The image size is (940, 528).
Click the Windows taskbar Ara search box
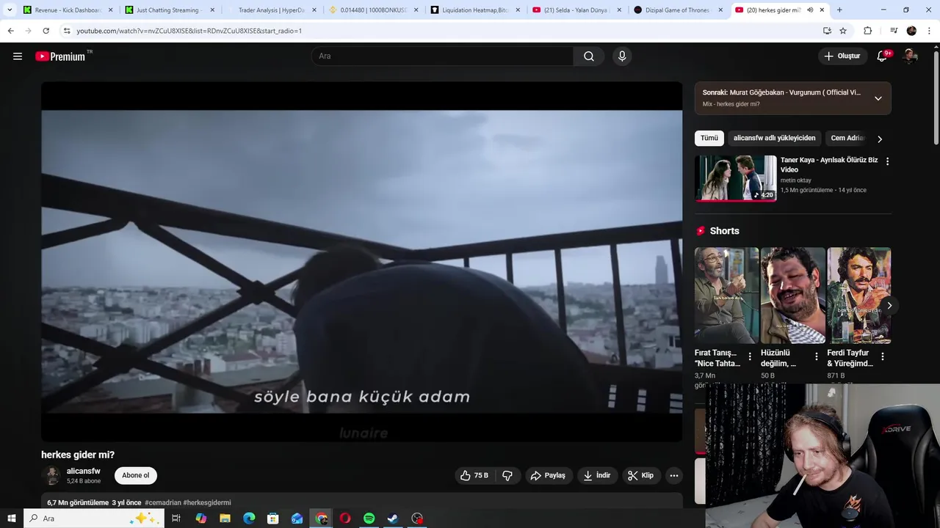93,518
